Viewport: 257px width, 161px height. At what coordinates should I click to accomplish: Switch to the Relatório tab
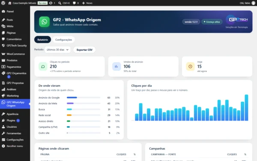coord(42,40)
